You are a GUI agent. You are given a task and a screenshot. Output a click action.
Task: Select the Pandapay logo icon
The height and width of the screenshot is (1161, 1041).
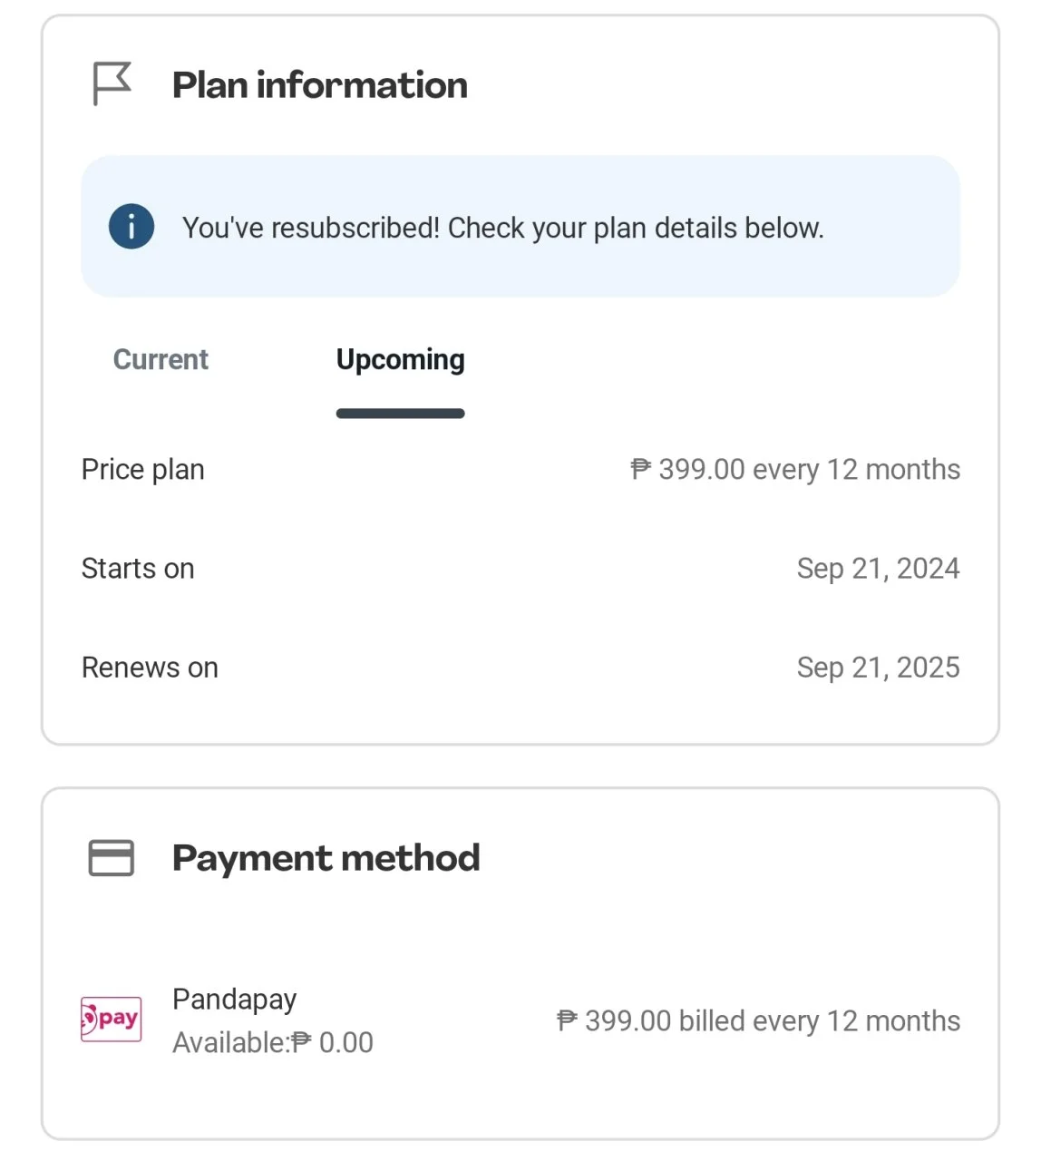pyautogui.click(x=112, y=1020)
